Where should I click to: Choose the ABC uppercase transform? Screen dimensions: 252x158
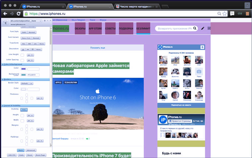pyautogui.click(x=30, y=44)
